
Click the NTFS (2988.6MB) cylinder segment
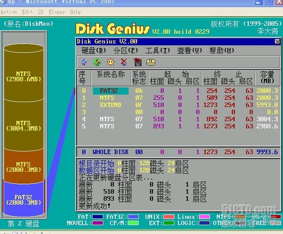24,76
